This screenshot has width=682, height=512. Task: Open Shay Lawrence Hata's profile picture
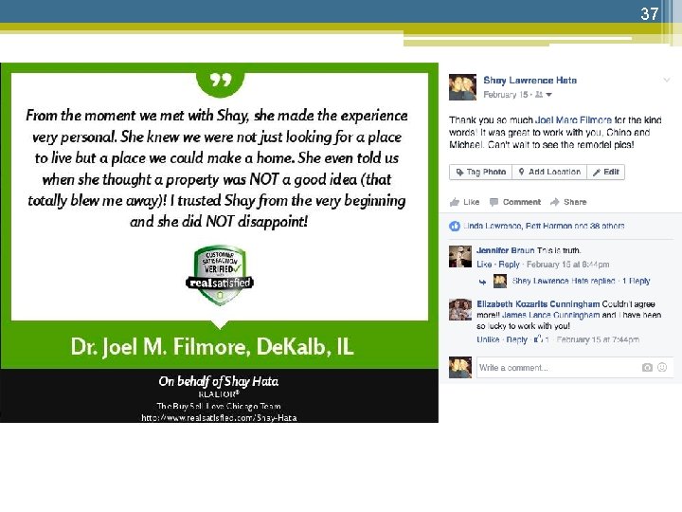(x=462, y=87)
